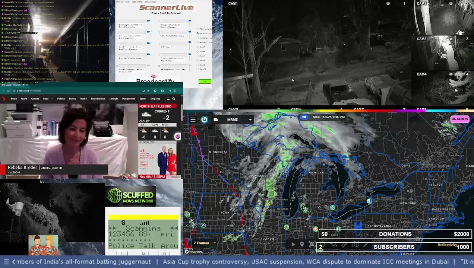Click the camera screenshot icon on radar
Image resolution: width=474 pixels, height=268 pixels.
(312, 245)
